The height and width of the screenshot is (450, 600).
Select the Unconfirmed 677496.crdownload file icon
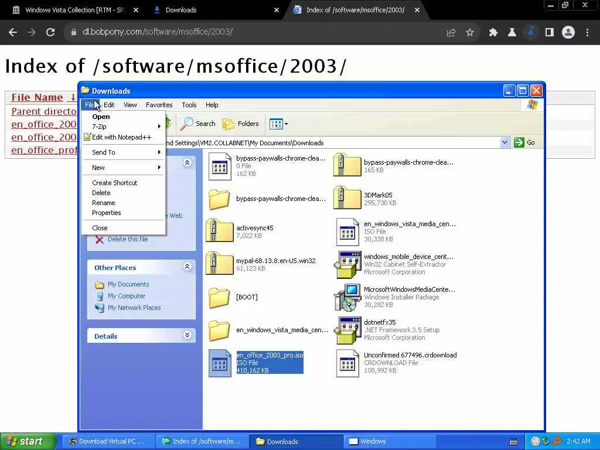click(x=347, y=363)
